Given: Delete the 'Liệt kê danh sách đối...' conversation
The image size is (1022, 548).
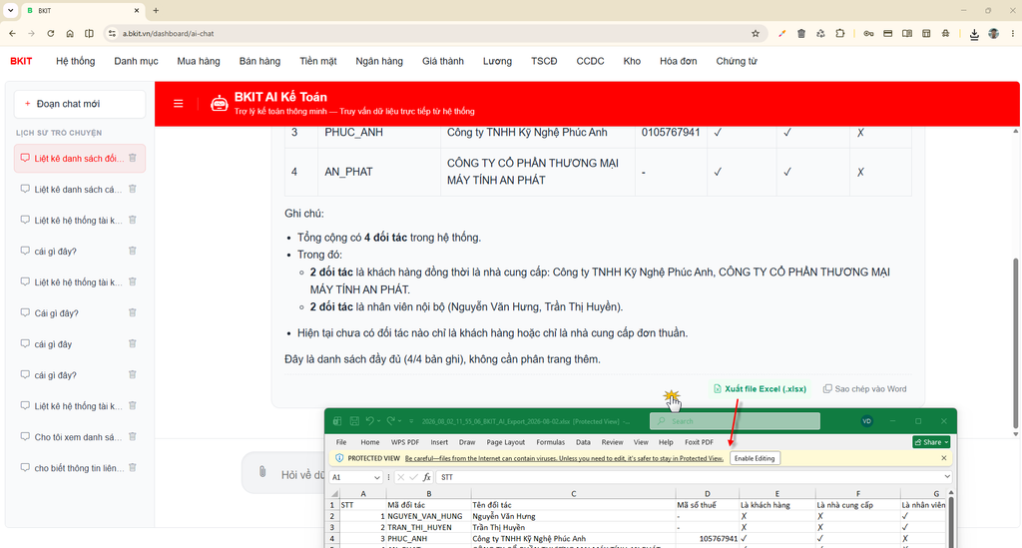Looking at the screenshot, I should (133, 159).
